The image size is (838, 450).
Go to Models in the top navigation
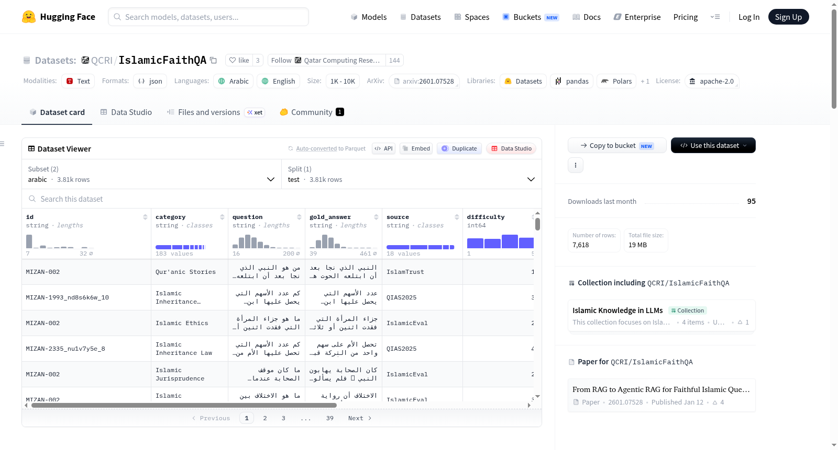(x=369, y=17)
